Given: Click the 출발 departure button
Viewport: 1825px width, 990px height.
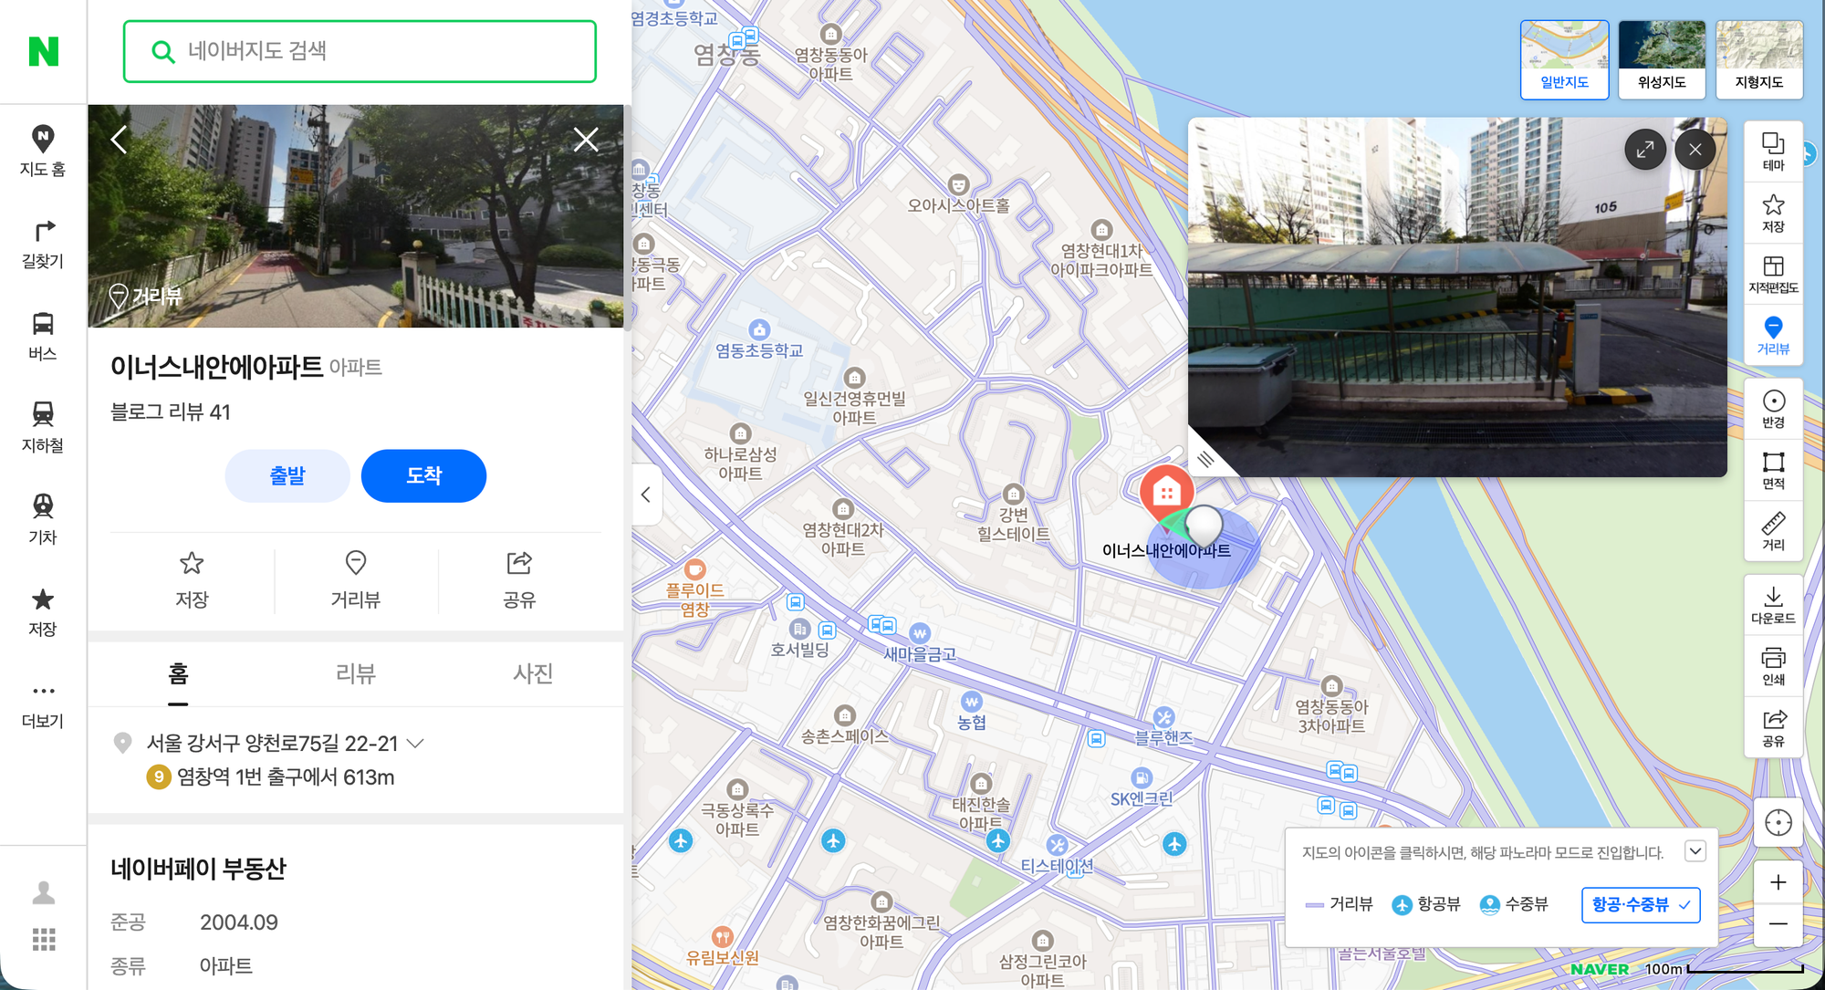Looking at the screenshot, I should coord(287,475).
